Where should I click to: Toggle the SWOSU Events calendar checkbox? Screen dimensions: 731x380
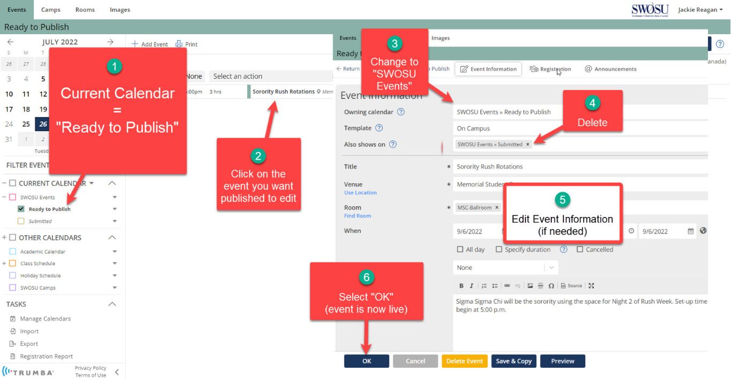point(13,197)
